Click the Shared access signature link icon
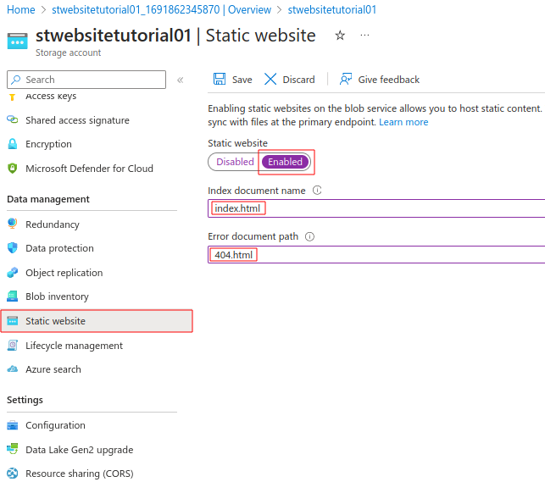 13,119
